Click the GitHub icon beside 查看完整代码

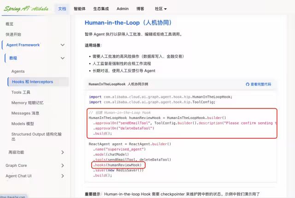pyautogui.click(x=247, y=85)
